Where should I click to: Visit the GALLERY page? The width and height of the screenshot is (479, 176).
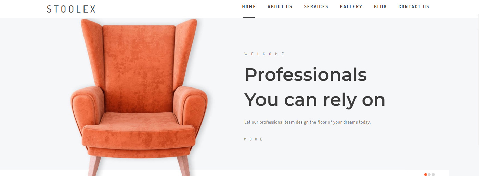click(x=351, y=6)
